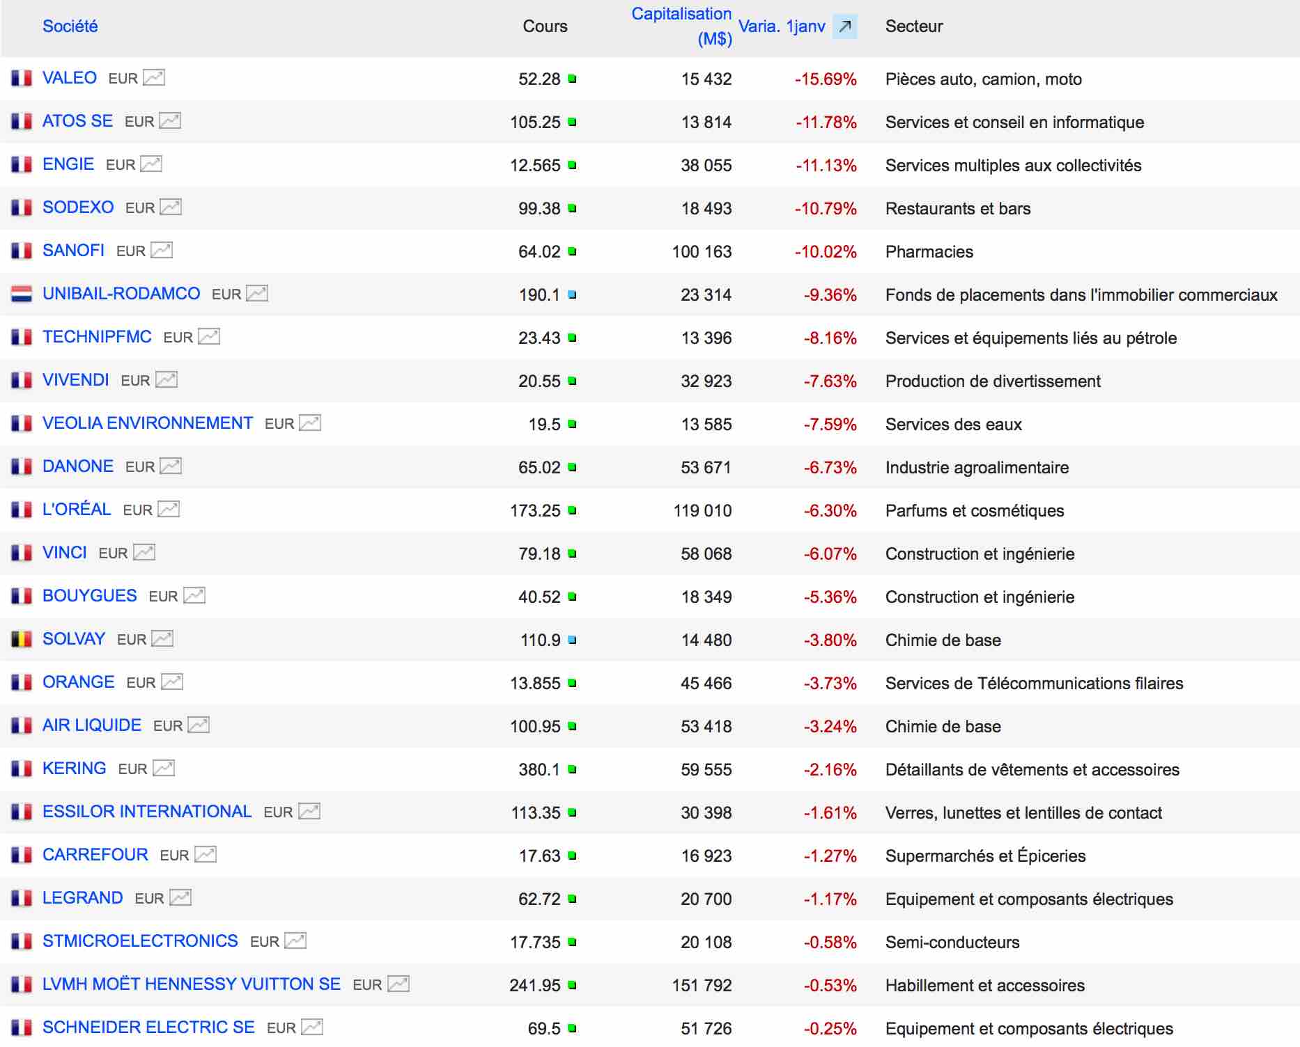
Task: Open the chart icon next to VINCI
Action: [x=144, y=552]
